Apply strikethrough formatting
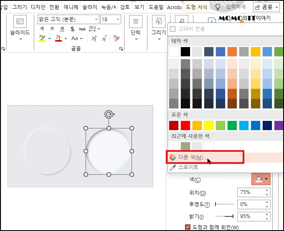Screen dimensions: 284x231 [x=82, y=29]
